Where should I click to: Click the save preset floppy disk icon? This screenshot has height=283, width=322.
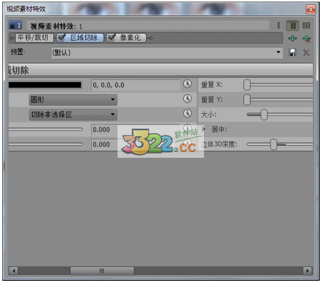[292, 53]
